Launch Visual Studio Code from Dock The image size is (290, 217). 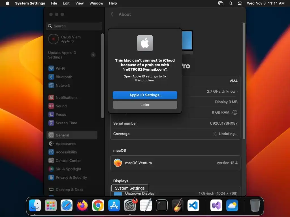[x=193, y=205]
